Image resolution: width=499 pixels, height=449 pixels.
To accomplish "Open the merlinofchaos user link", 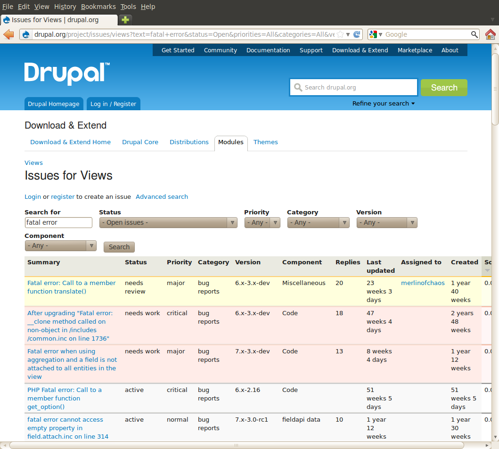I will (x=423, y=283).
